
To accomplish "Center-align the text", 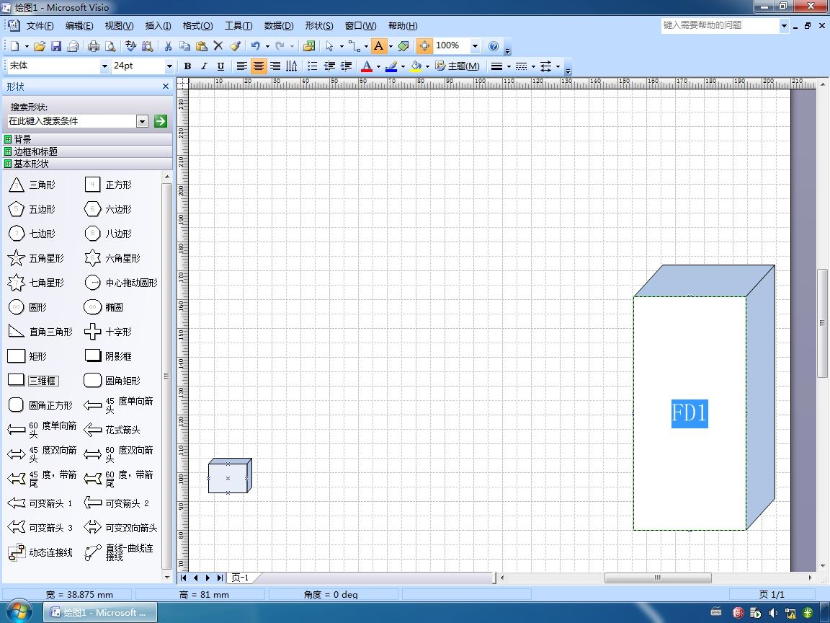I will 259,66.
